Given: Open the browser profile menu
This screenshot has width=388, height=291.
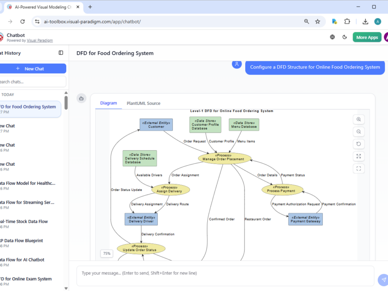Looking at the screenshot, I should pyautogui.click(x=377, y=21).
